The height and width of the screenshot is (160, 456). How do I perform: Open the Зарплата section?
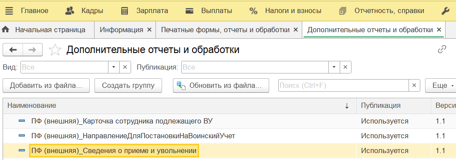click(x=145, y=11)
